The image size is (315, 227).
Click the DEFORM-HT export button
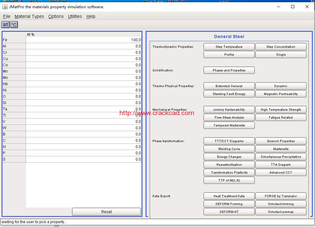tap(229, 212)
